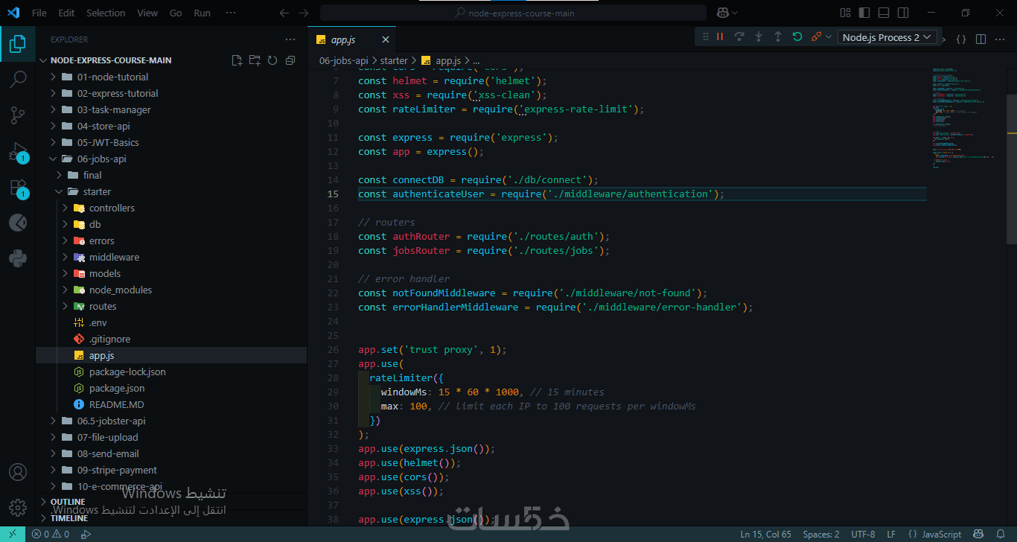Toggle the secondary side bar
This screenshot has height=542, width=1017.
(903, 13)
